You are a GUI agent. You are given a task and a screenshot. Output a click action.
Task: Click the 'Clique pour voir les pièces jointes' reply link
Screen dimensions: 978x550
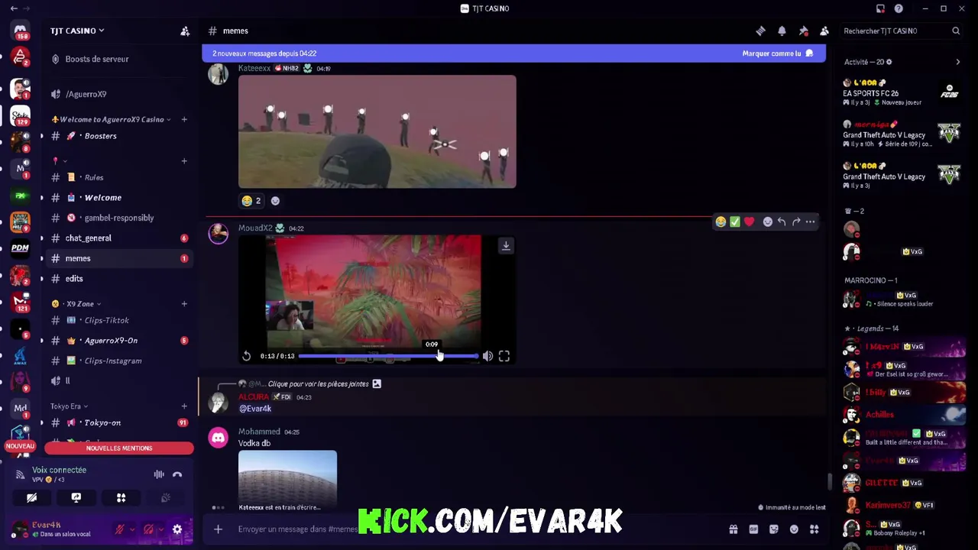(318, 384)
